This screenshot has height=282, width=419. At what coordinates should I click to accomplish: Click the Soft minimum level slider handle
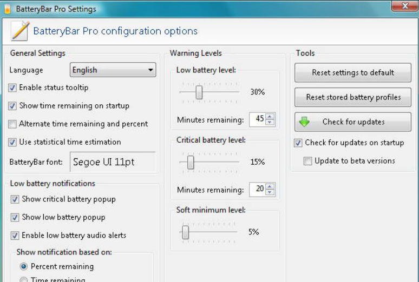click(185, 232)
